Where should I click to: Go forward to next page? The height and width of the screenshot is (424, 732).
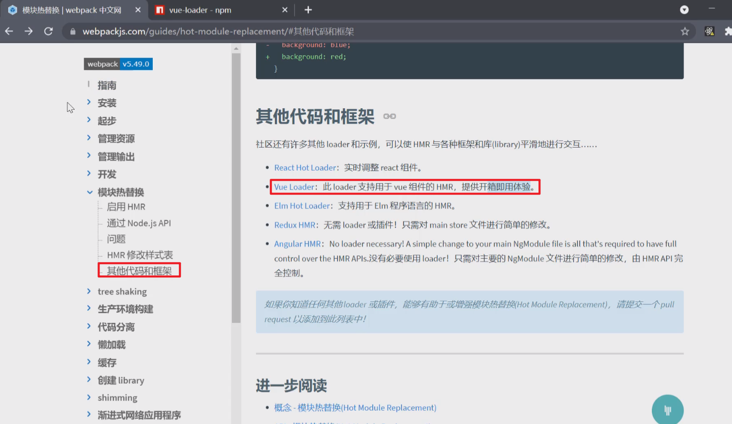coord(29,31)
